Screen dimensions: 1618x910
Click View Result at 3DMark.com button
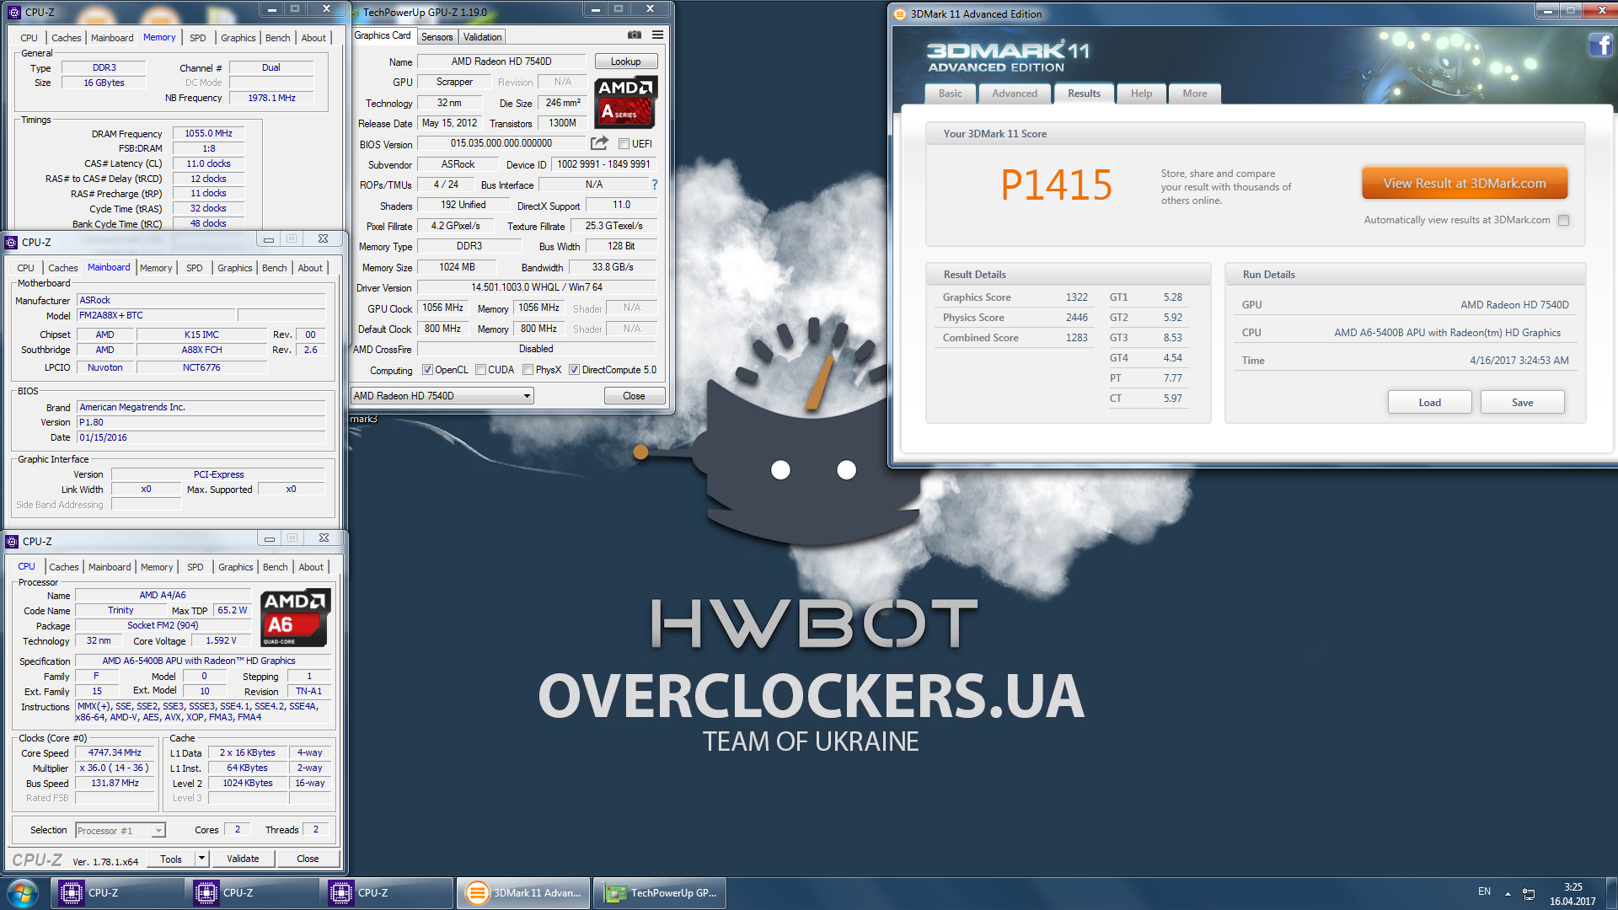1465,184
